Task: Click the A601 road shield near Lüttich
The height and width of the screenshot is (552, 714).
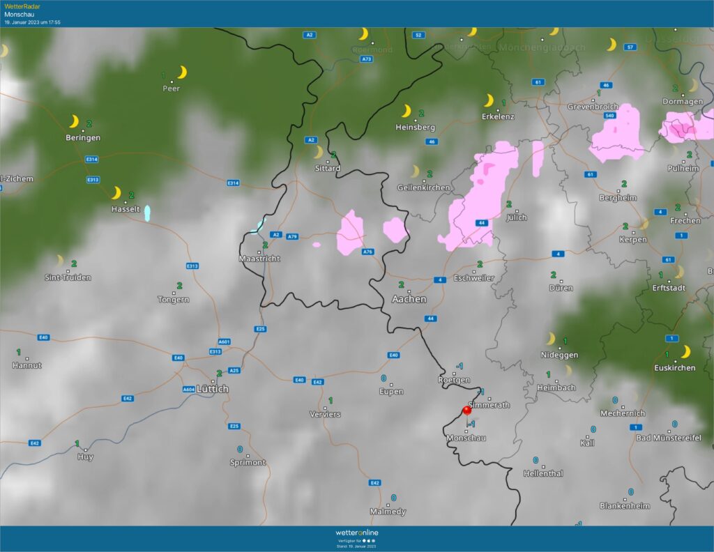Action: (x=224, y=342)
